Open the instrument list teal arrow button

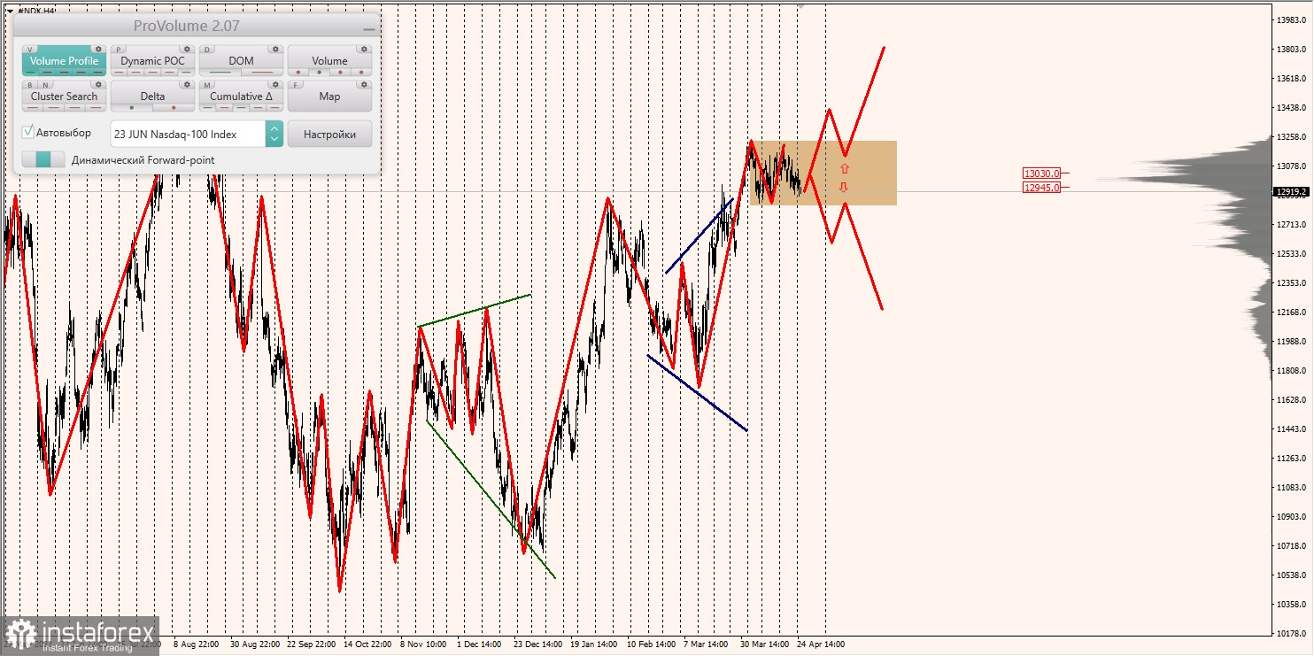click(274, 134)
